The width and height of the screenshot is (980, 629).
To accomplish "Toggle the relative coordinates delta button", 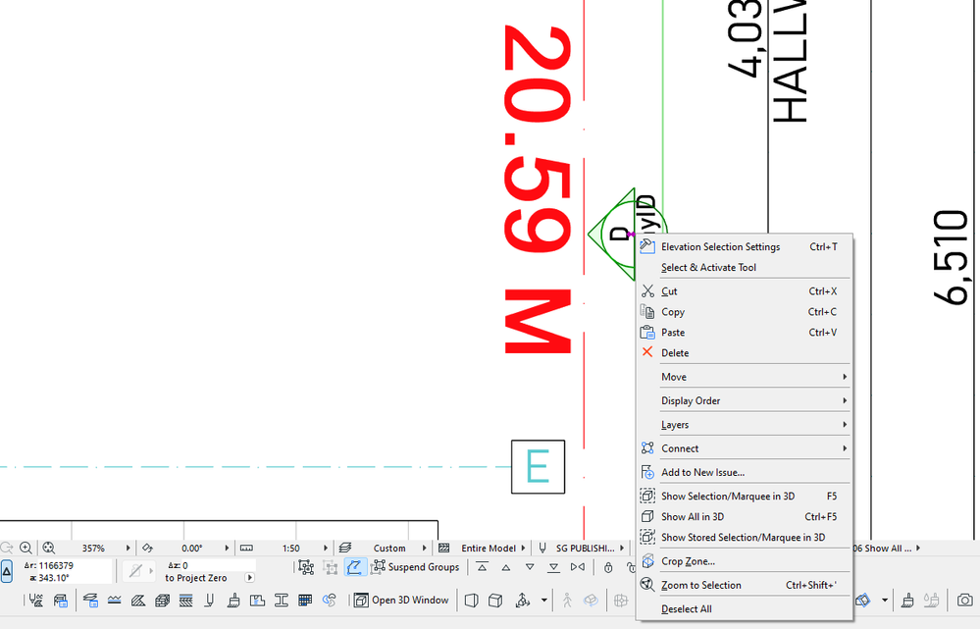I will pos(7,571).
